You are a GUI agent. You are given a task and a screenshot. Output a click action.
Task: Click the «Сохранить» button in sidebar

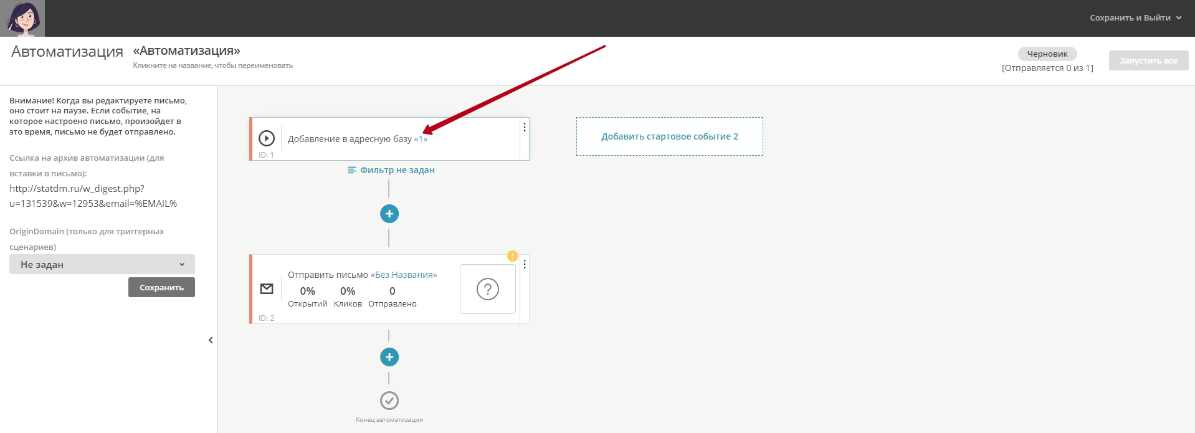tap(161, 287)
